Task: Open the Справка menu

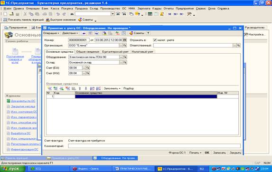Action: point(223,9)
